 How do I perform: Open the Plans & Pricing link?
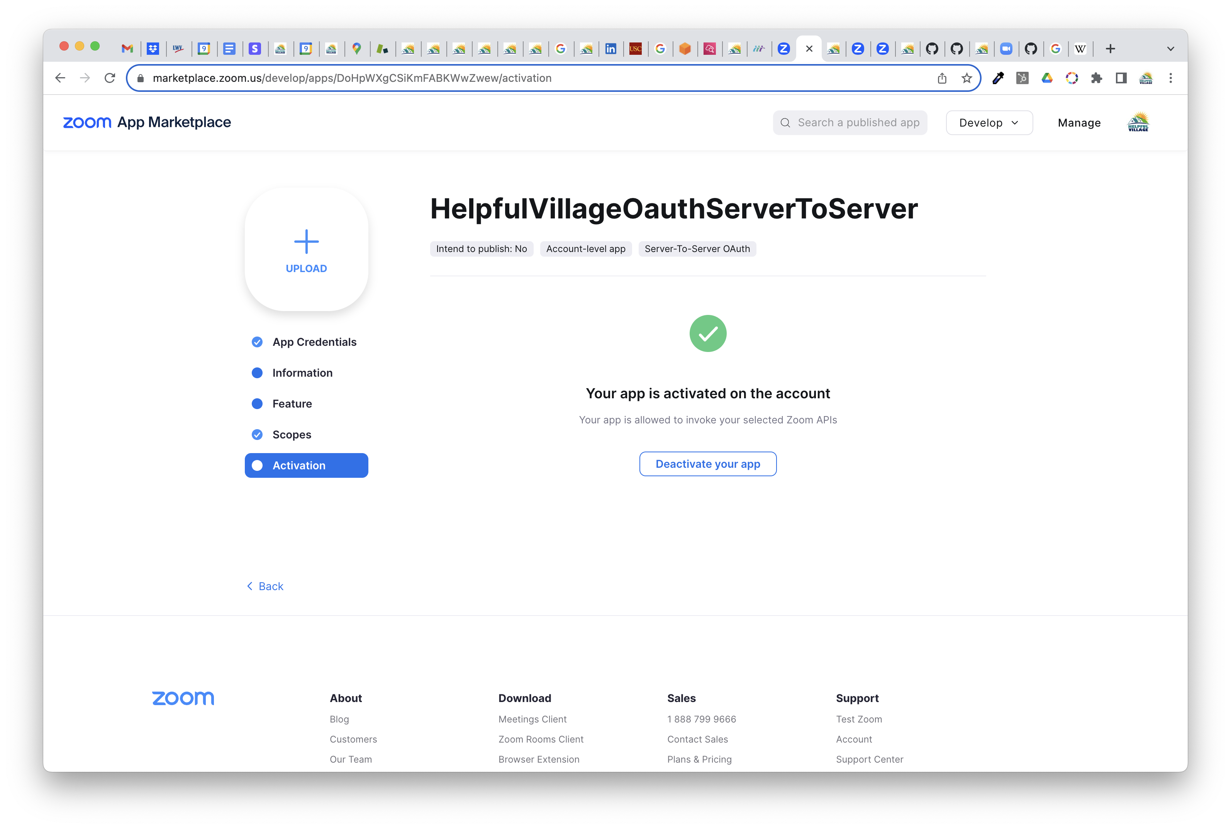point(699,759)
